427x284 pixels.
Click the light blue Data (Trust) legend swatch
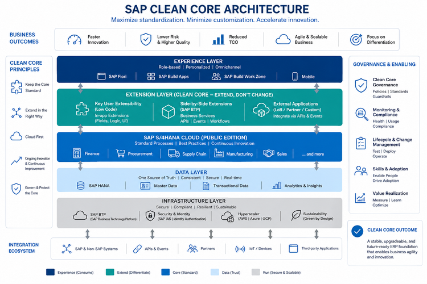pyautogui.click(x=215, y=272)
